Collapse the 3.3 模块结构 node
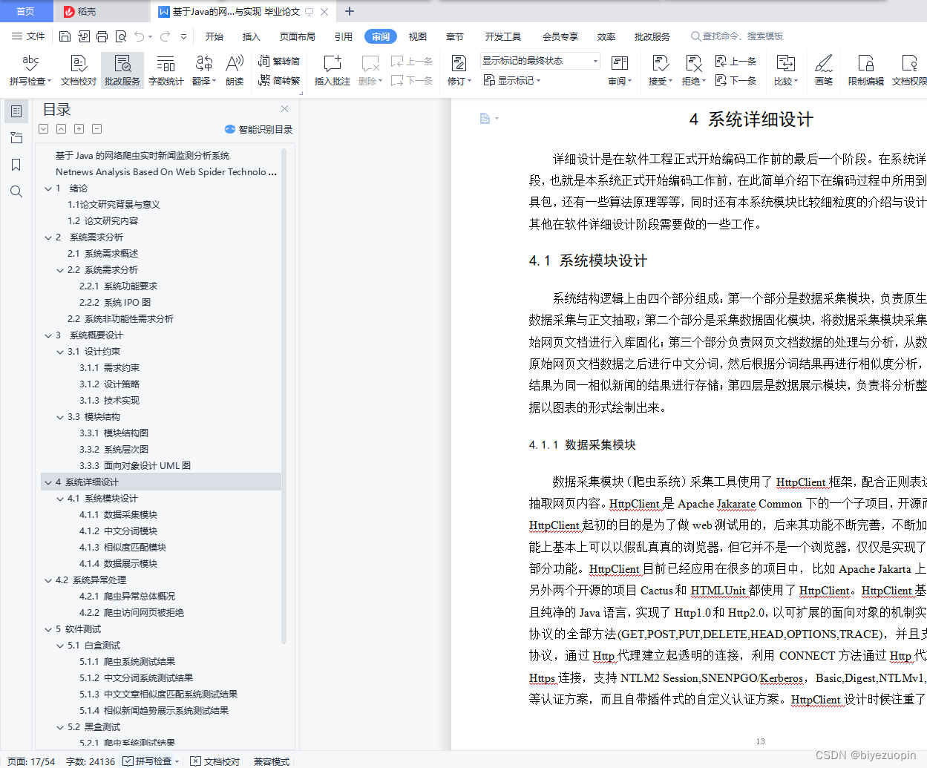 coord(60,417)
